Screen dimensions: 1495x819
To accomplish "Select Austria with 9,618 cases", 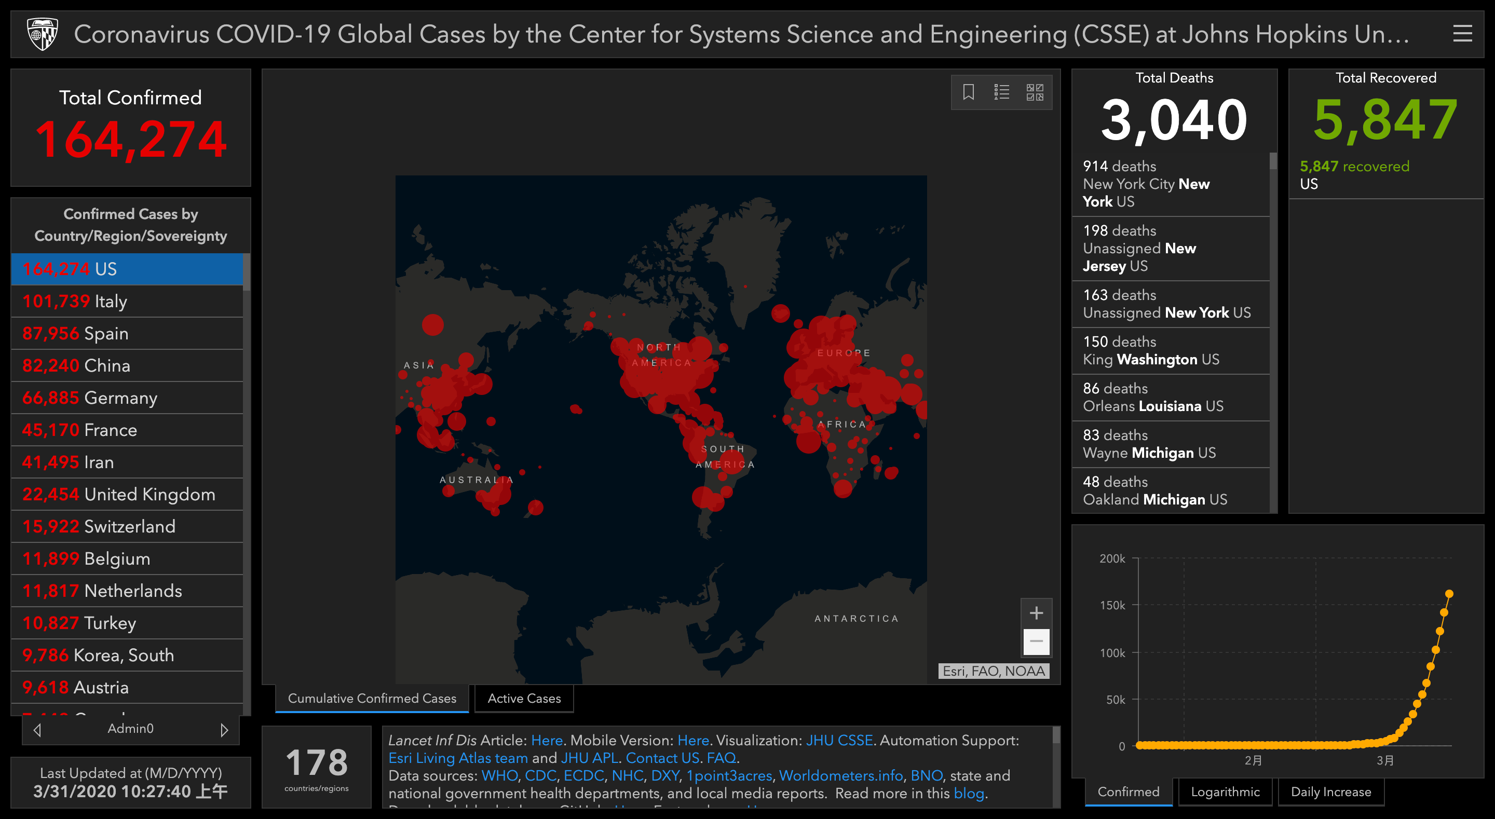I will tap(127, 687).
